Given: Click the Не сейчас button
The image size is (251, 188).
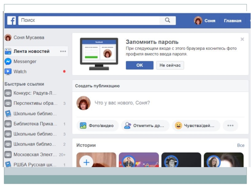Looking at the screenshot, I should click(170, 65).
